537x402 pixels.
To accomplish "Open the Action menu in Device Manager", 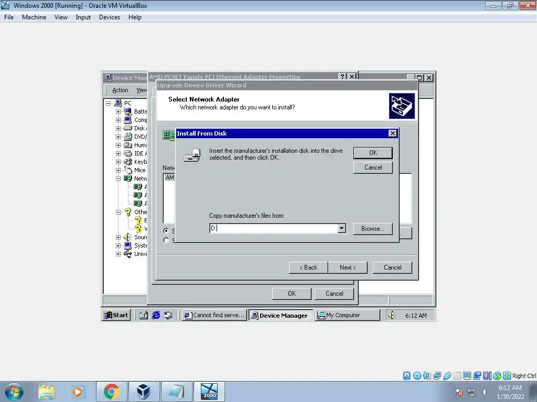I will point(120,90).
